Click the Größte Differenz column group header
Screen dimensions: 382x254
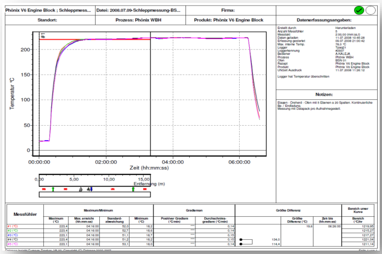(x=288, y=210)
